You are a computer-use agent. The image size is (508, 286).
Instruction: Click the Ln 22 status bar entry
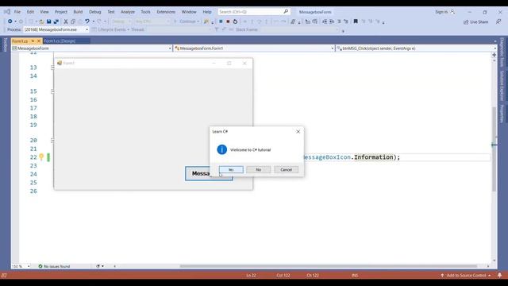pyautogui.click(x=251, y=276)
